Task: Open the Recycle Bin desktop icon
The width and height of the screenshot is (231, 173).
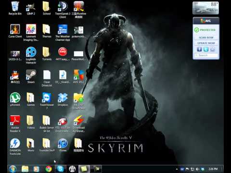Action: pyautogui.click(x=15, y=8)
